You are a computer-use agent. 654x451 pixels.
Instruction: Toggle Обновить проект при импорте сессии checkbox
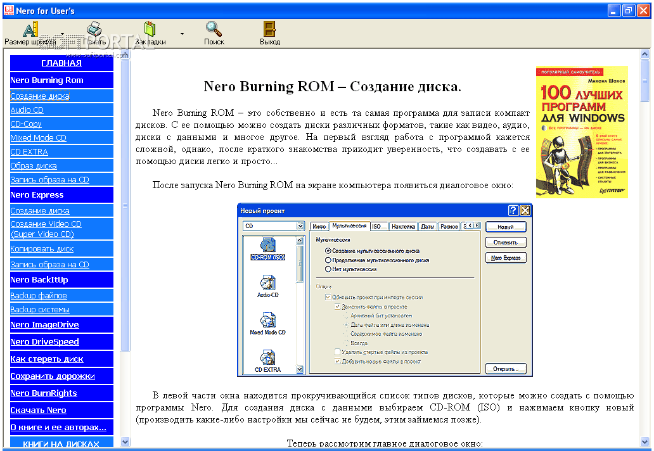[x=328, y=297]
